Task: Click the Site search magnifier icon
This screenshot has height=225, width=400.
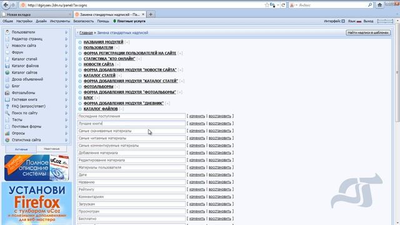Action: point(7,113)
